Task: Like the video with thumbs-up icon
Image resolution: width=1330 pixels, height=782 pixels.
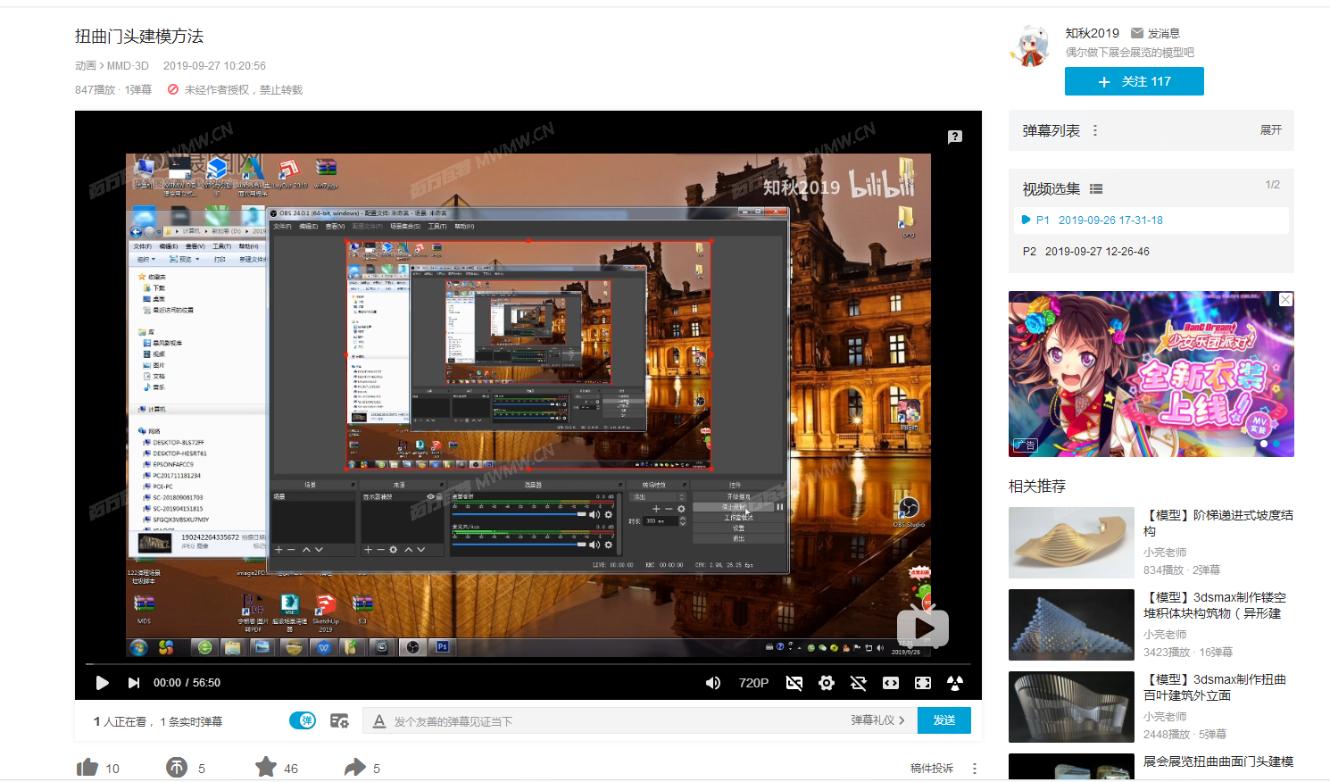Action: 87,768
